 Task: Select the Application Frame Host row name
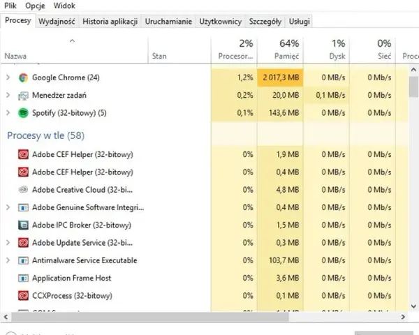[x=72, y=278]
